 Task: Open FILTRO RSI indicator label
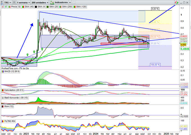click(10, 121)
